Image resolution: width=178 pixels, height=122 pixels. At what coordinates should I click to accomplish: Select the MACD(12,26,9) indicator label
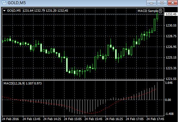pyautogui.click(x=14, y=83)
